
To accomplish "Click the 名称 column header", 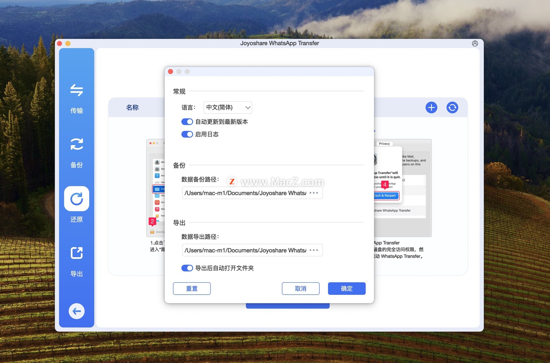I will (132, 108).
